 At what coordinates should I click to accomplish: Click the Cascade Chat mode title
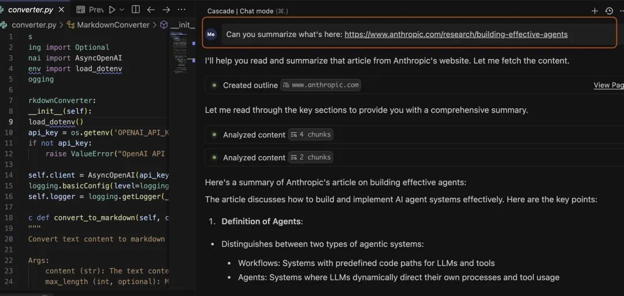click(x=240, y=11)
